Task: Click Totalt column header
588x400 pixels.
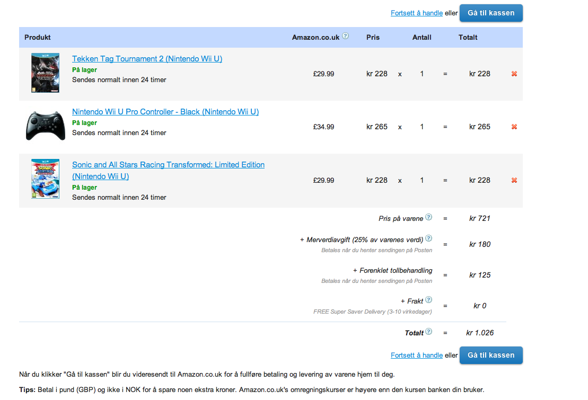Action: pyautogui.click(x=468, y=38)
